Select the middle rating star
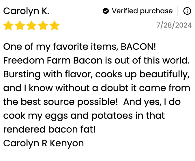The height and width of the screenshot is (161, 195). click(x=31, y=26)
